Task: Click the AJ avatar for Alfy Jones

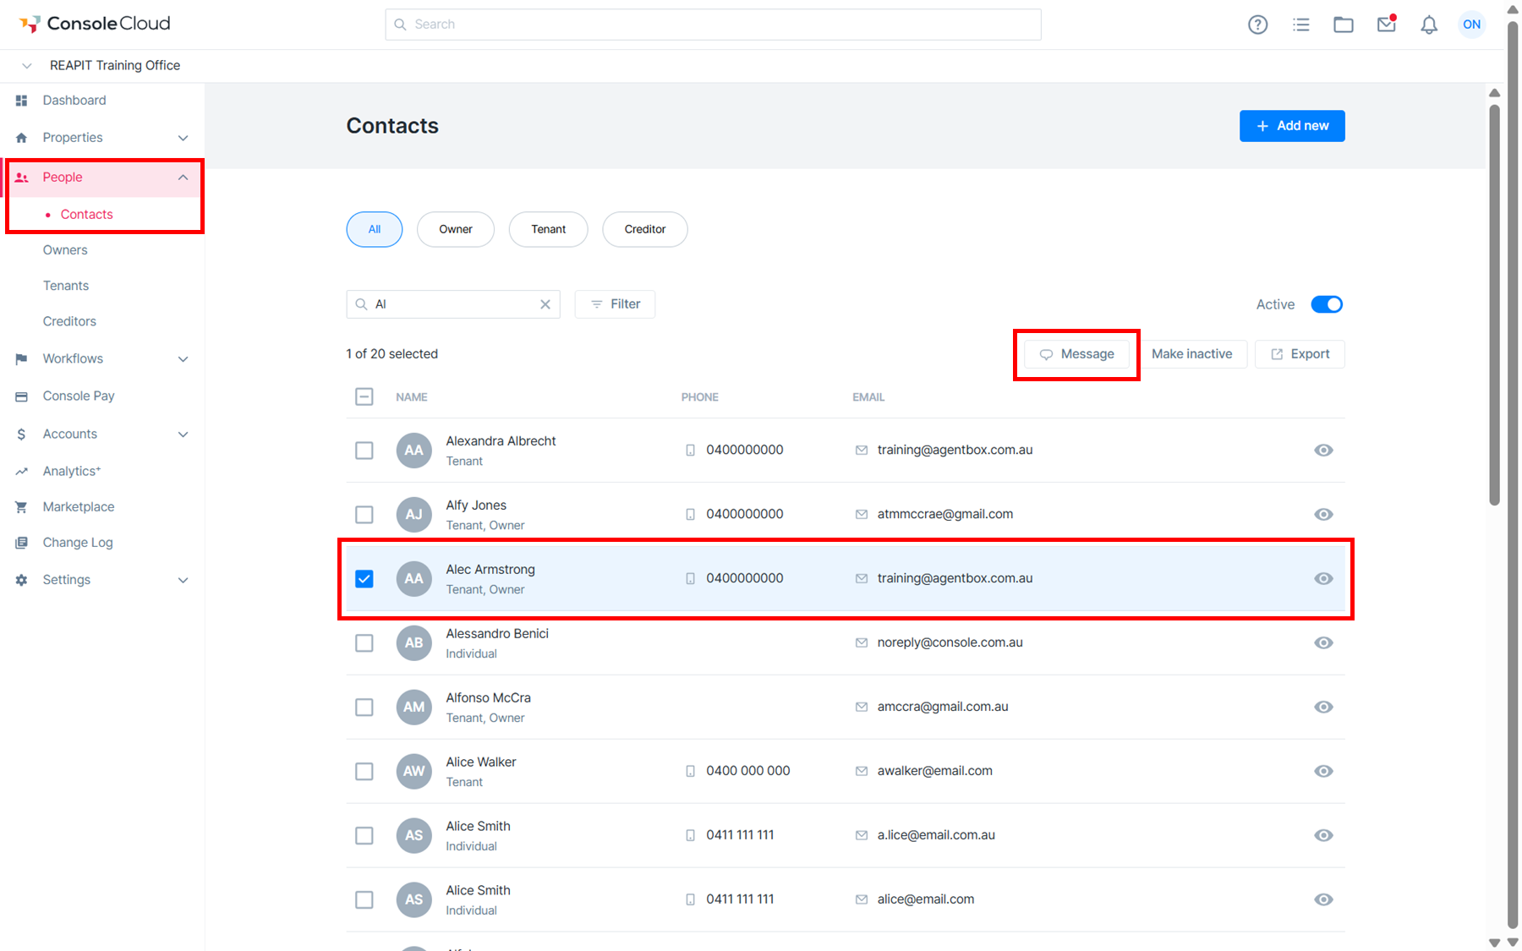Action: [413, 514]
